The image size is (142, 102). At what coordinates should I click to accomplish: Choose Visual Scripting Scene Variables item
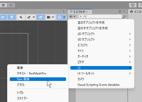click(x=101, y=85)
